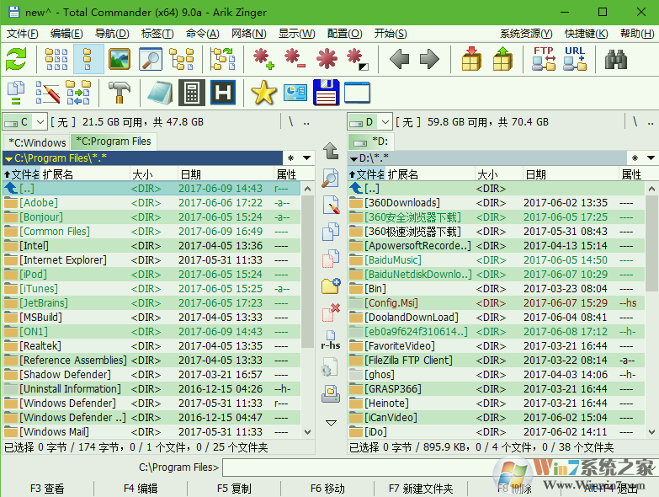Go forward with right arrow icon
Screen dimensions: 659x497
click(429, 59)
